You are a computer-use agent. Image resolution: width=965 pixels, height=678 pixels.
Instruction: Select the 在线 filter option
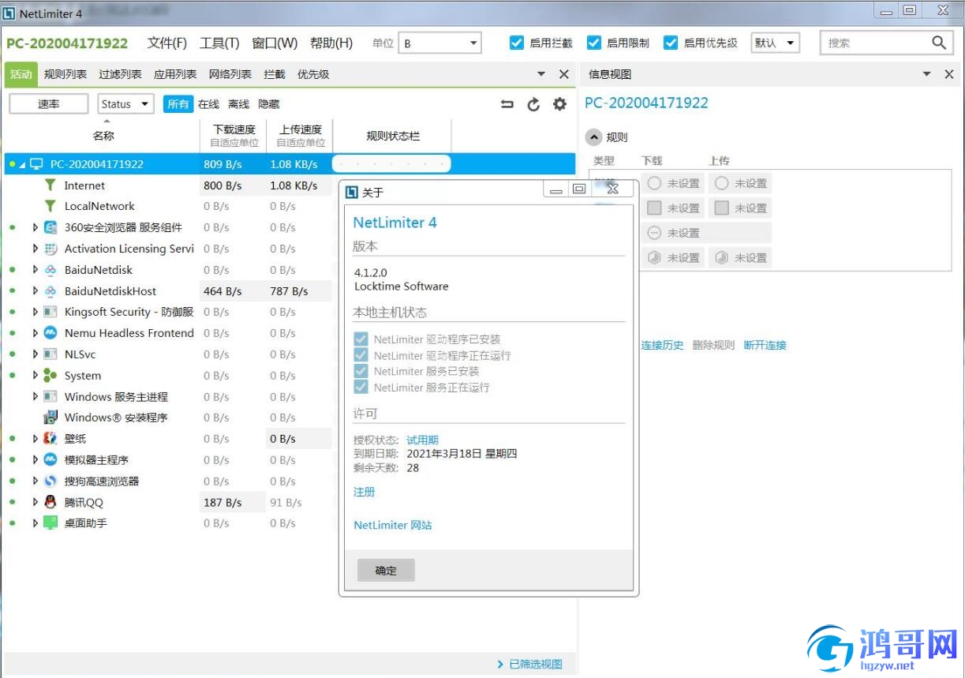208,104
